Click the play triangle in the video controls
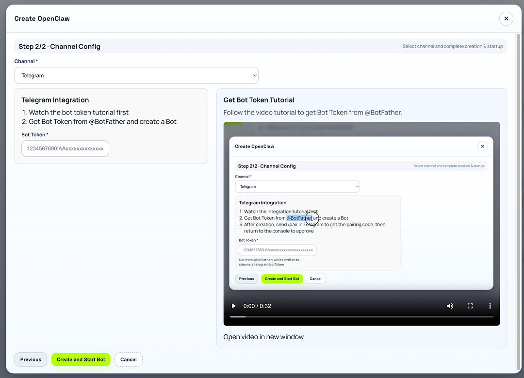The image size is (524, 378). 233,306
